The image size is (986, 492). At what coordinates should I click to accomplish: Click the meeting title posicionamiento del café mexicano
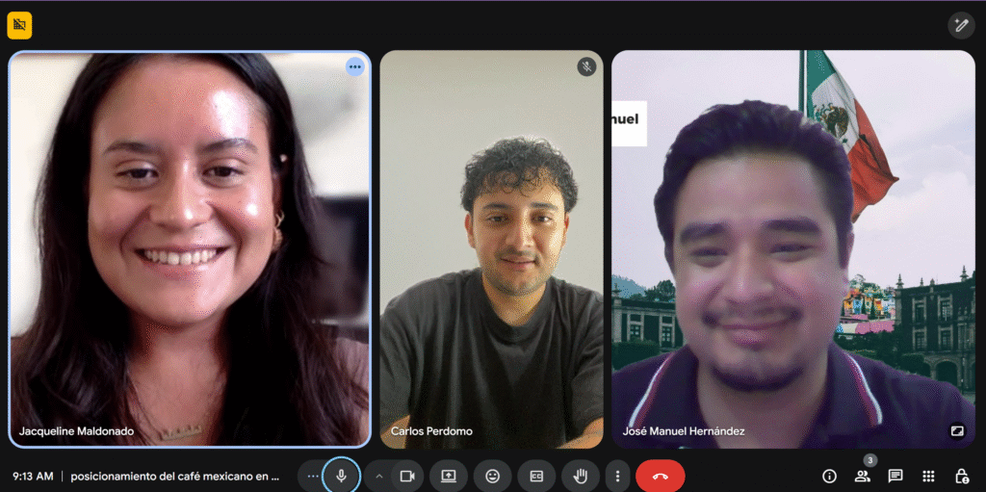coord(174,476)
